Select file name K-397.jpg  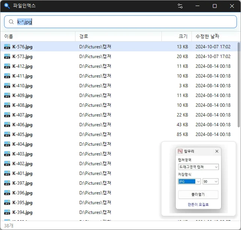pos(23,183)
